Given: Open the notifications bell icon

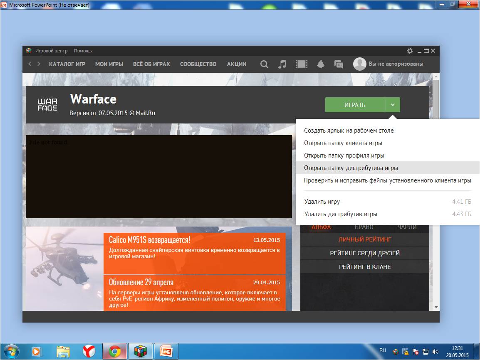Looking at the screenshot, I should click(x=321, y=64).
